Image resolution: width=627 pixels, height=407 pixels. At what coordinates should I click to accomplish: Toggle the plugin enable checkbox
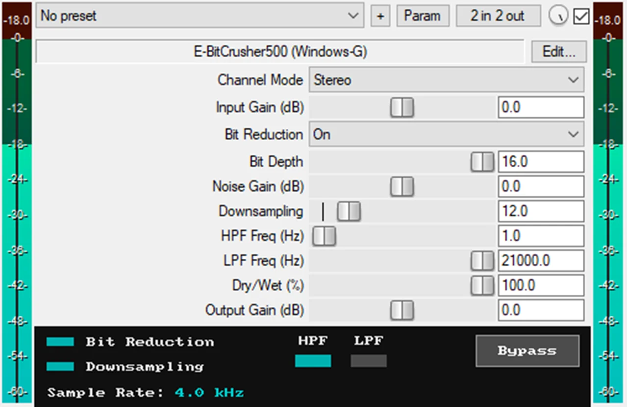coord(581,17)
